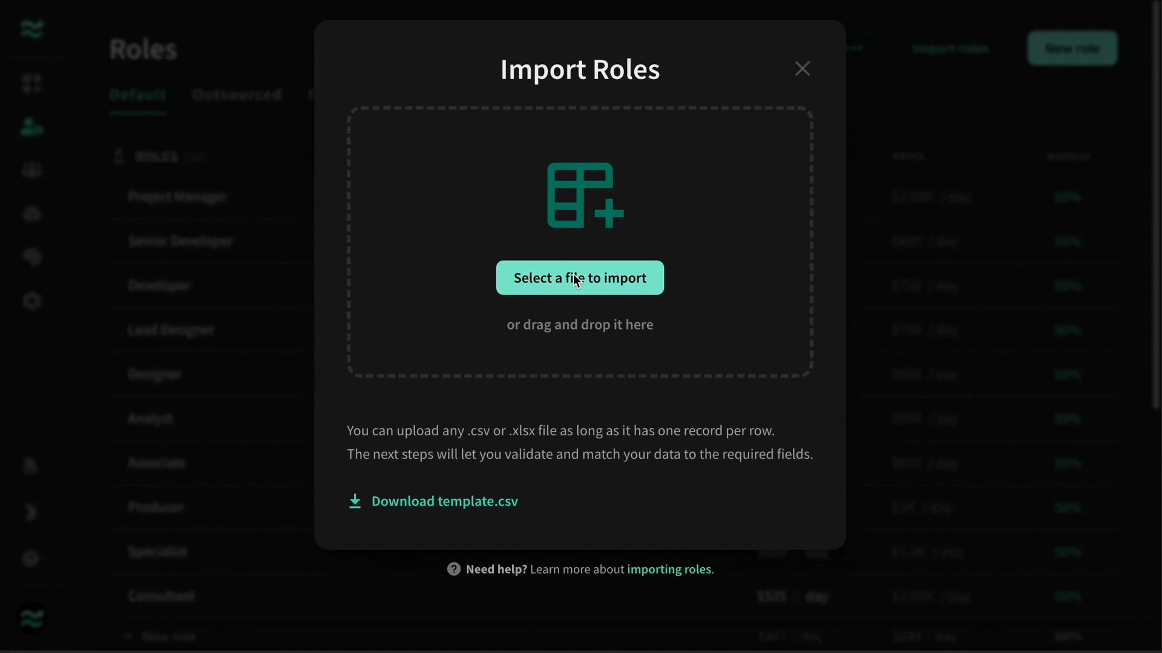Screen dimensions: 1162x653
Task: Close the Import Roles dialog
Action: [x=802, y=69]
